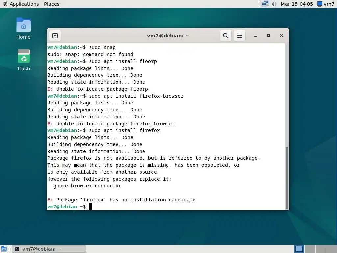Click the terminal title vm7@debian: ~

(168, 36)
